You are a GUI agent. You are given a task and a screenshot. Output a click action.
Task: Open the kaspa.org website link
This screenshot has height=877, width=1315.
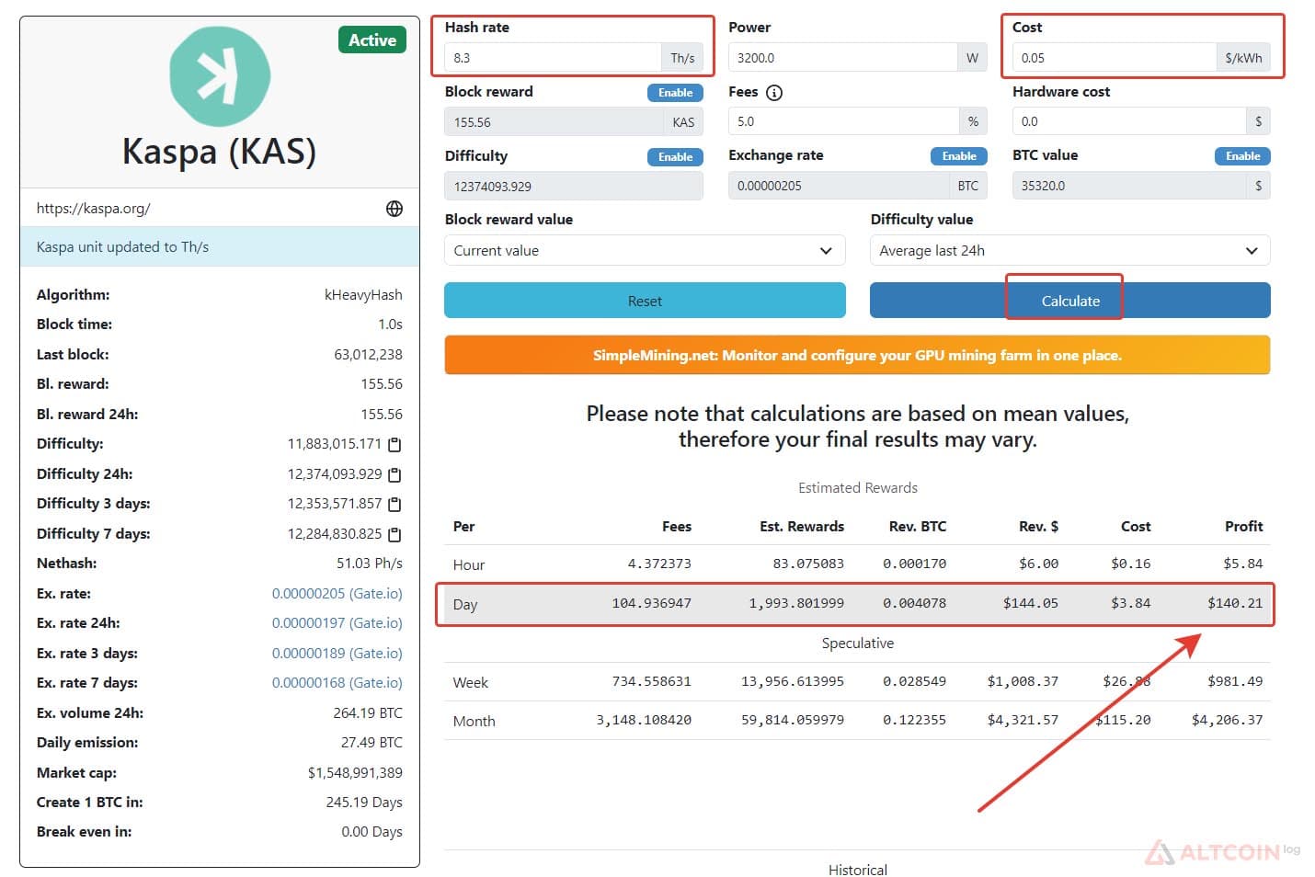tap(94, 209)
